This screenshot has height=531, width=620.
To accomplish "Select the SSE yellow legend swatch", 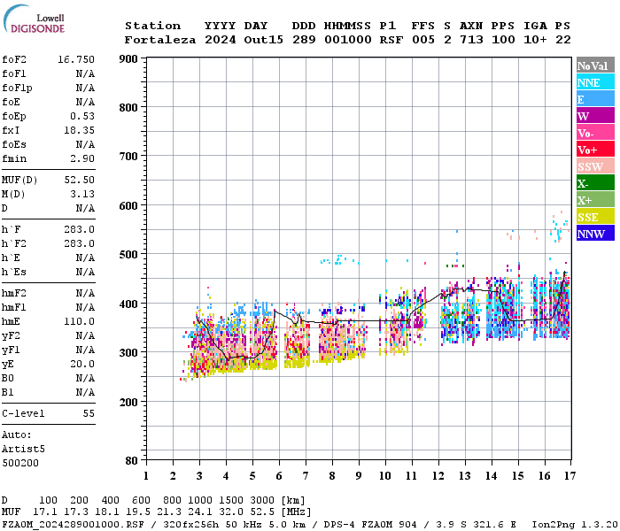I will point(595,216).
